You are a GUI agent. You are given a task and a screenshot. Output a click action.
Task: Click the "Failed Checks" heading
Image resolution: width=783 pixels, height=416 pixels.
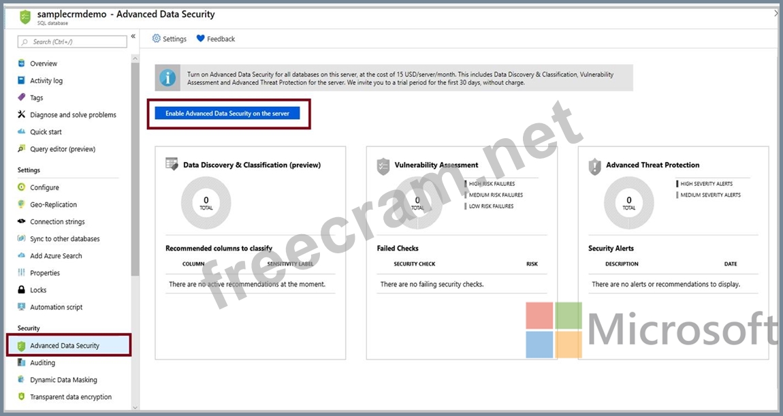(398, 249)
